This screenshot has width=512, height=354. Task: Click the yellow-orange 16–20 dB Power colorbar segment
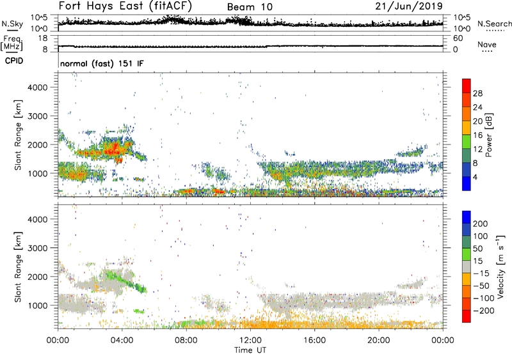(x=467, y=127)
